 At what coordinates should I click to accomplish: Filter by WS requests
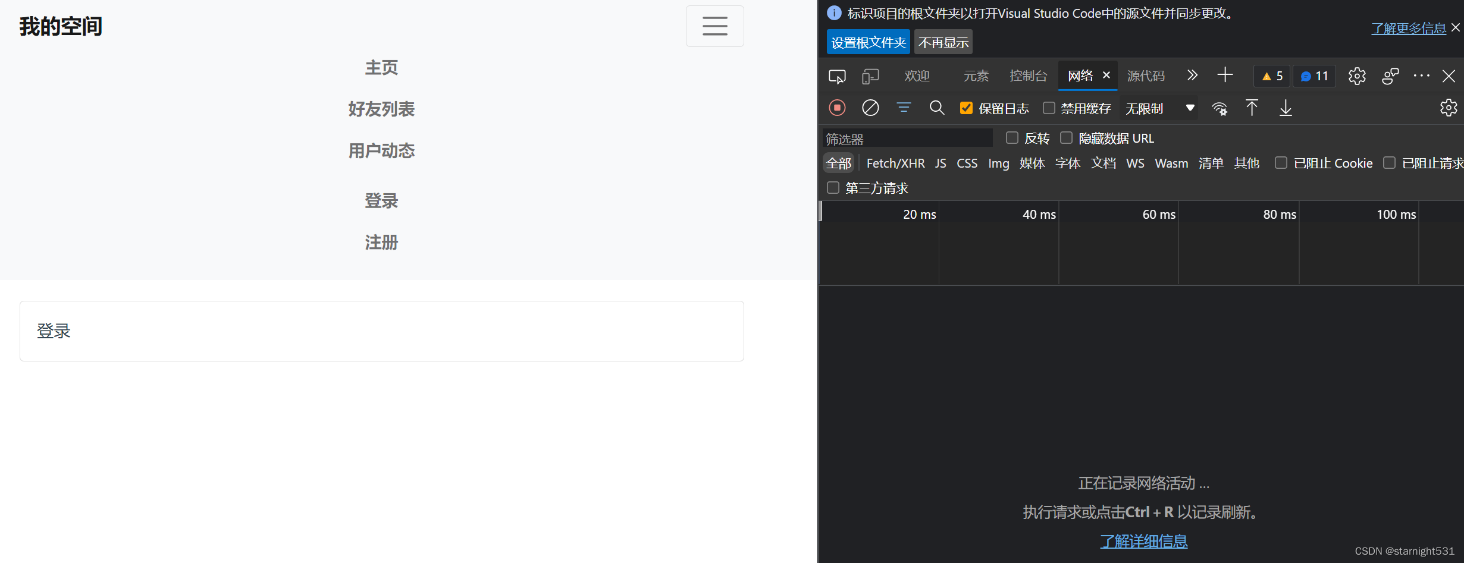tap(1135, 163)
